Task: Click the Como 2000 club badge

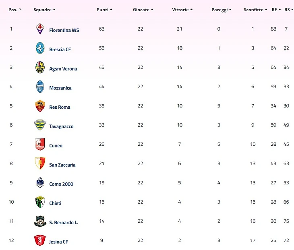Action: (x=40, y=183)
